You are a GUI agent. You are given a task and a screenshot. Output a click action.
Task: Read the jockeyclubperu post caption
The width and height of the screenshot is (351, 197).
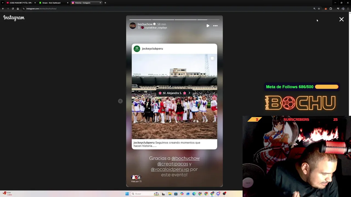167,144
